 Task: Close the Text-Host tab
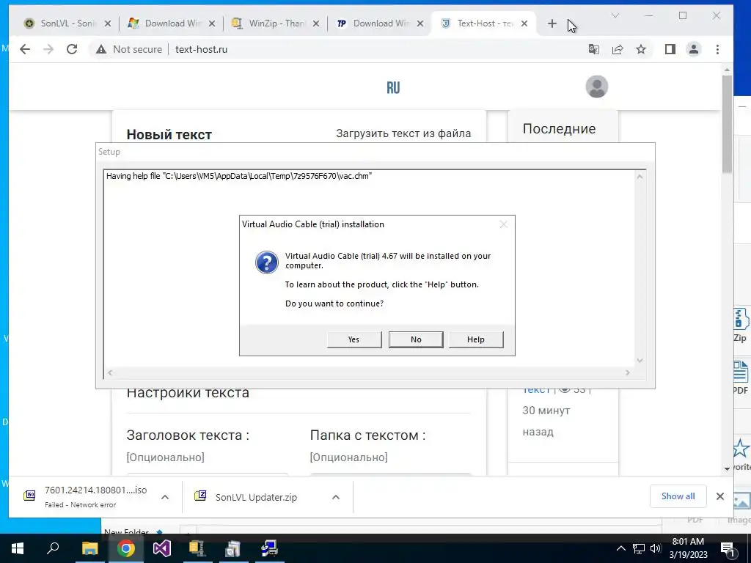pyautogui.click(x=524, y=23)
